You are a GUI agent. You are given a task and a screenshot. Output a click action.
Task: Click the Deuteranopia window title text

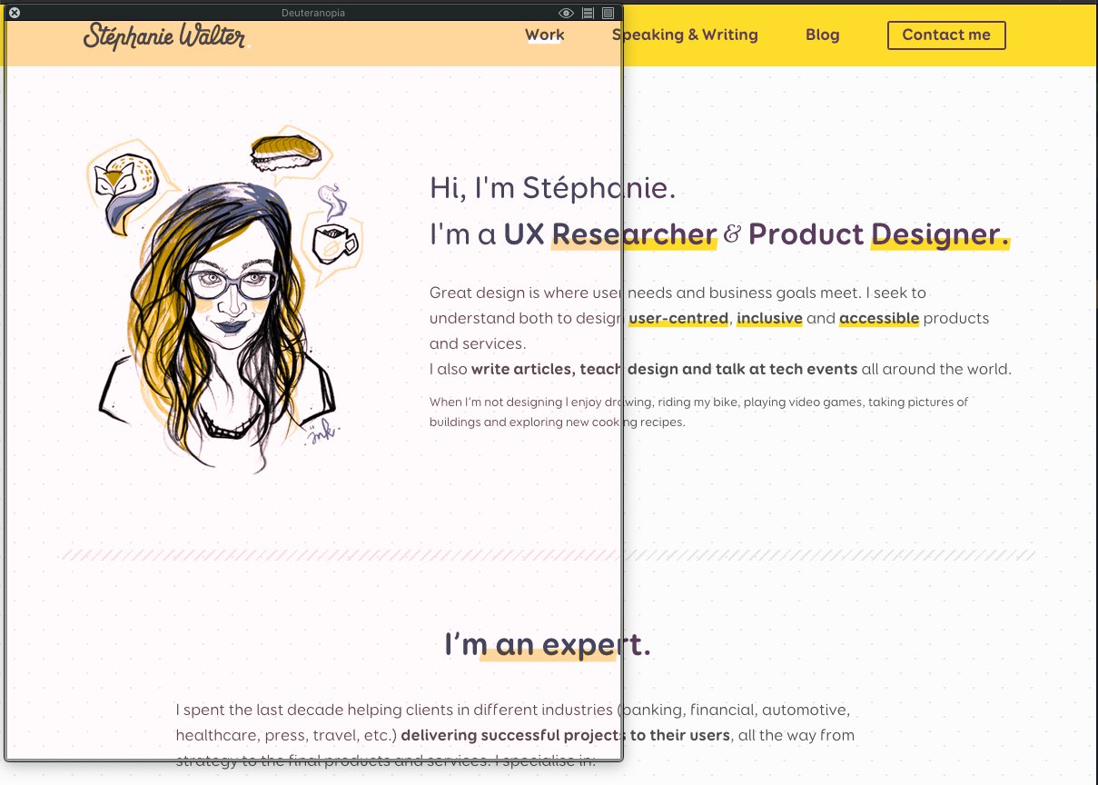313,13
